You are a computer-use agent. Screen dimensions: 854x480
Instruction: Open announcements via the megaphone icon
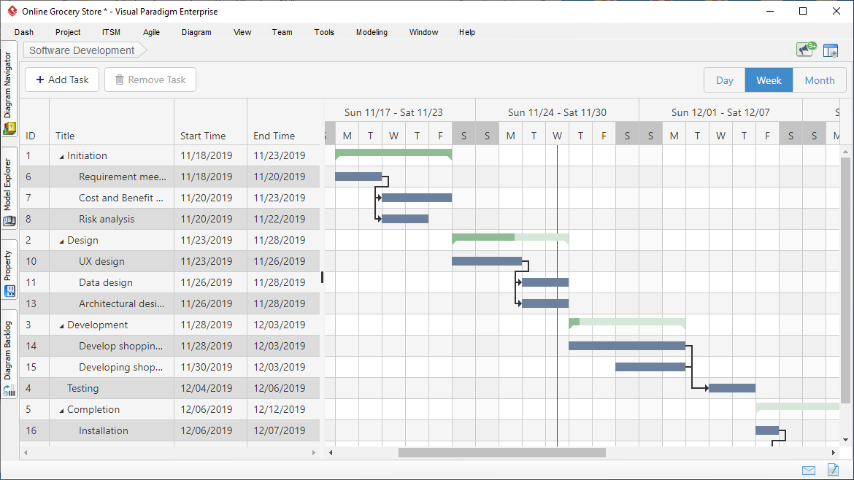[x=804, y=50]
